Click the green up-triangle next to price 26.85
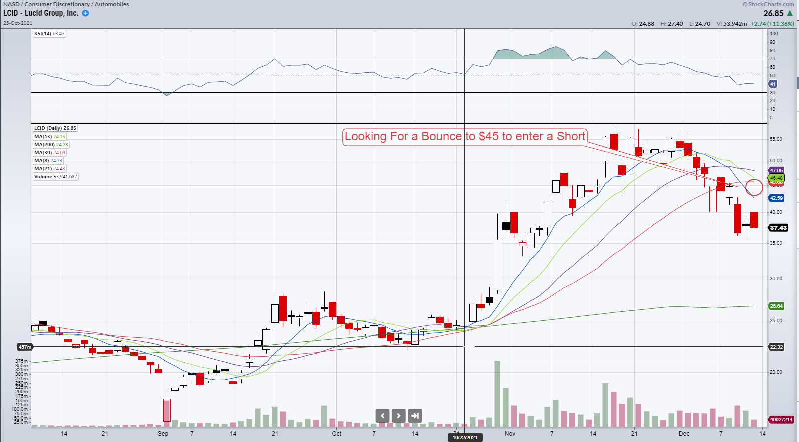The width and height of the screenshot is (799, 442). click(790, 13)
